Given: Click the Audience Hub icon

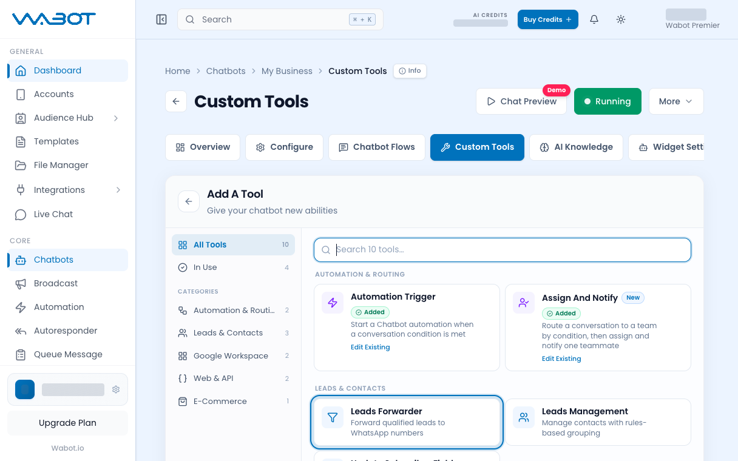Looking at the screenshot, I should point(21,118).
